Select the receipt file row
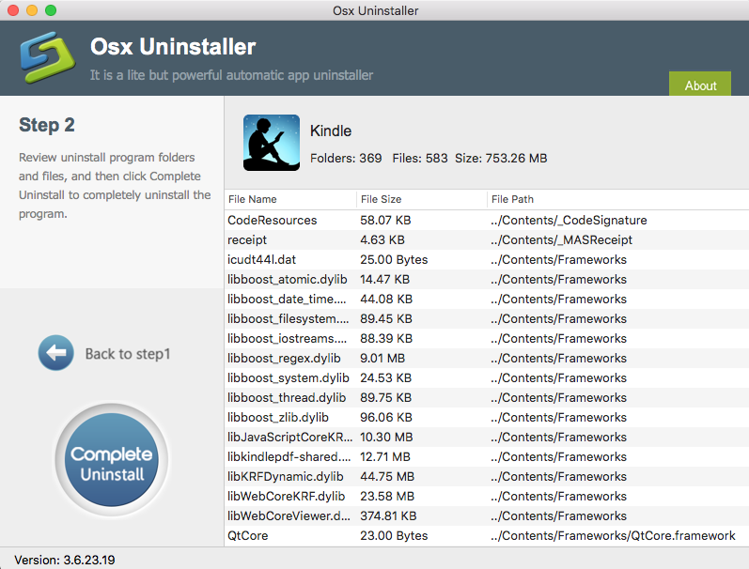This screenshot has height=569, width=749. (x=248, y=239)
